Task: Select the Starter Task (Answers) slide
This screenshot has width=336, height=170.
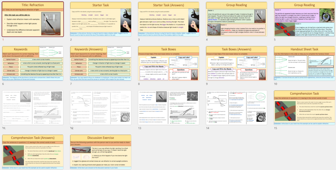Action: pos(169,19)
